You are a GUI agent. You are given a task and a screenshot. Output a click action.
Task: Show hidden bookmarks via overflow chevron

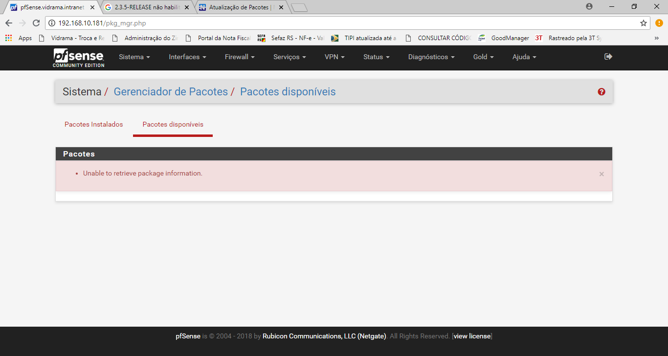click(x=656, y=38)
